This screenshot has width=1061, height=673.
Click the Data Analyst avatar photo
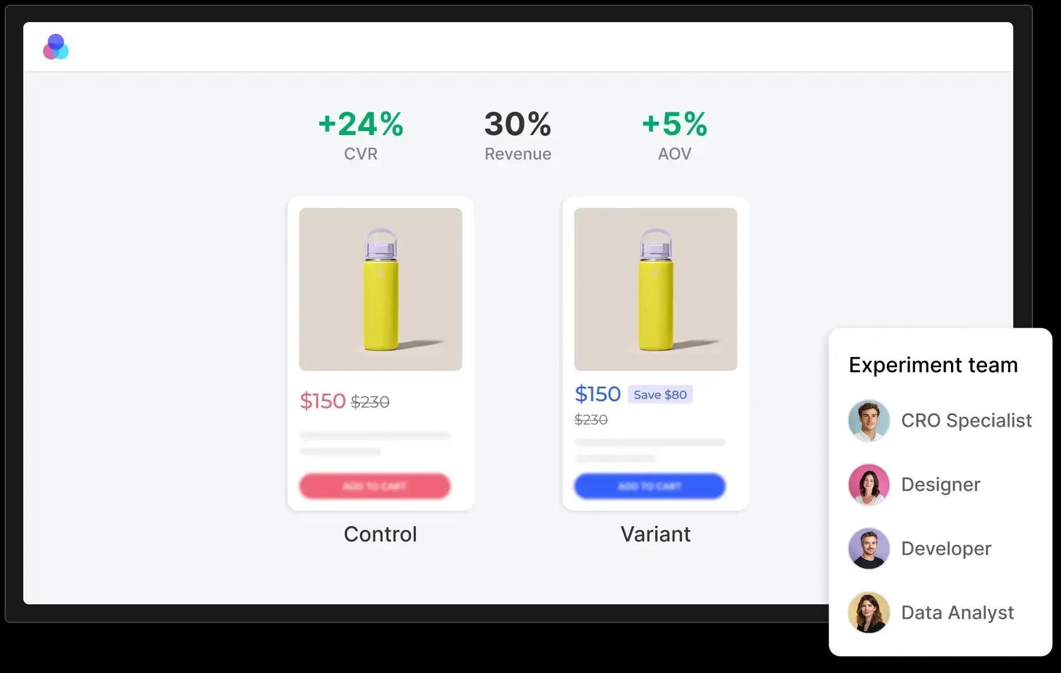point(868,612)
